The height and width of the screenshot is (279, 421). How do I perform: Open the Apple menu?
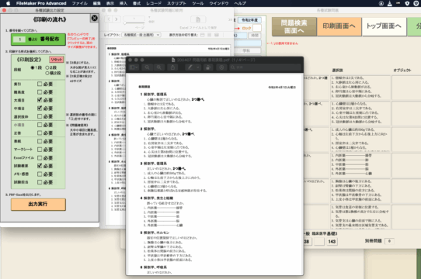point(8,3)
